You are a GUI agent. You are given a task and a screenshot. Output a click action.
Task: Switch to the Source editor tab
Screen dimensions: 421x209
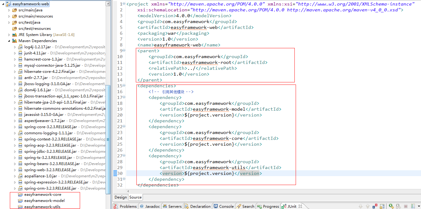[x=136, y=197]
